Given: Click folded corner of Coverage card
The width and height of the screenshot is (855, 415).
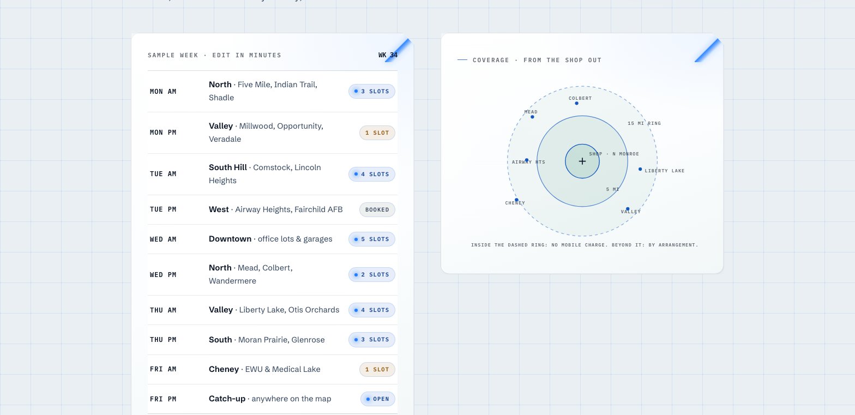Looking at the screenshot, I should pos(709,50).
